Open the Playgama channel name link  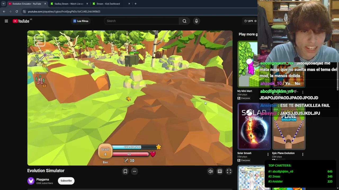point(43,179)
